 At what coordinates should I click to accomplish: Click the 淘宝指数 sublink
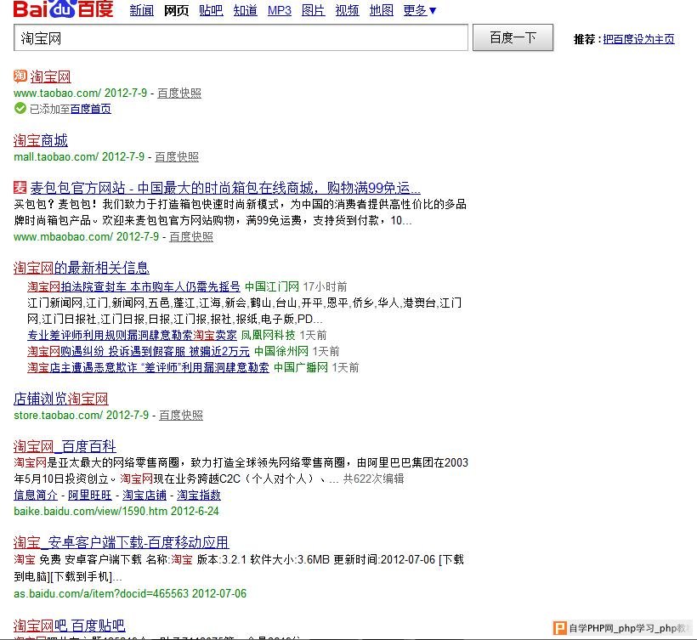coord(199,496)
